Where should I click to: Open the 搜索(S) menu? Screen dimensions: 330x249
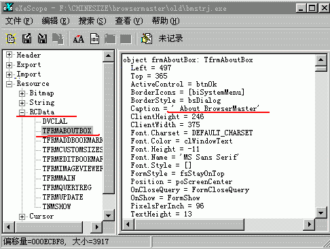[x=92, y=21]
